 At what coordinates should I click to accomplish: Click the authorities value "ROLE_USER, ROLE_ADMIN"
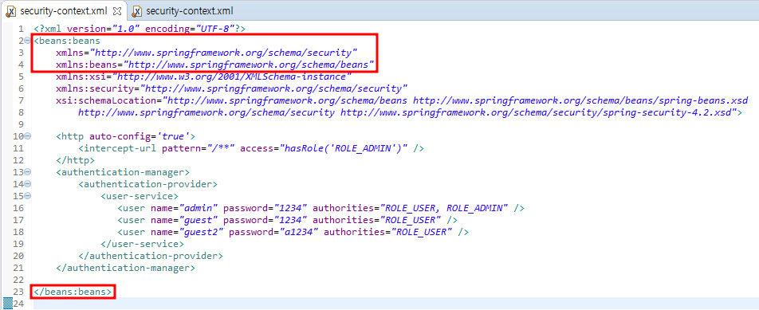444,209
